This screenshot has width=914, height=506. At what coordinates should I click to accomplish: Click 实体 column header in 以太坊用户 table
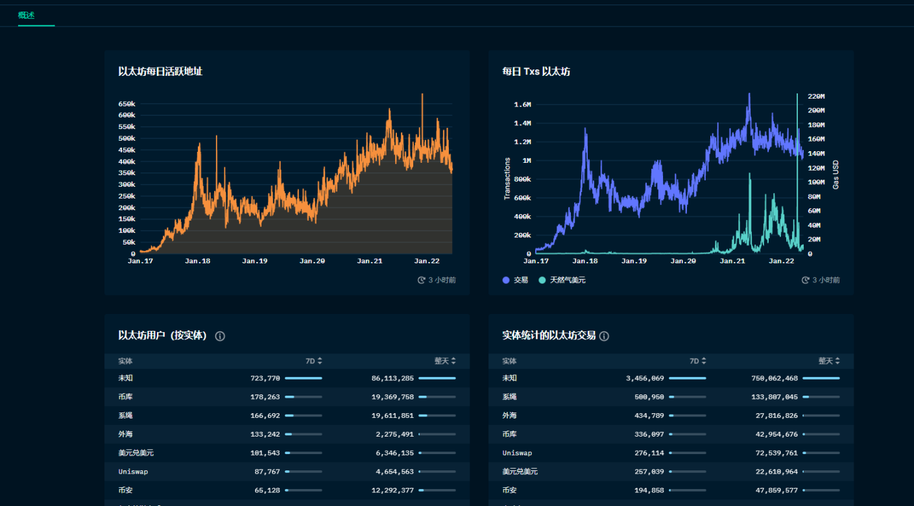[125, 361]
